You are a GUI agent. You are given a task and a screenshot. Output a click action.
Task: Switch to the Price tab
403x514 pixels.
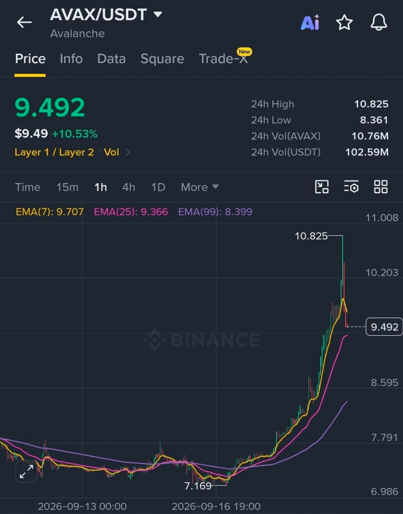tap(30, 59)
